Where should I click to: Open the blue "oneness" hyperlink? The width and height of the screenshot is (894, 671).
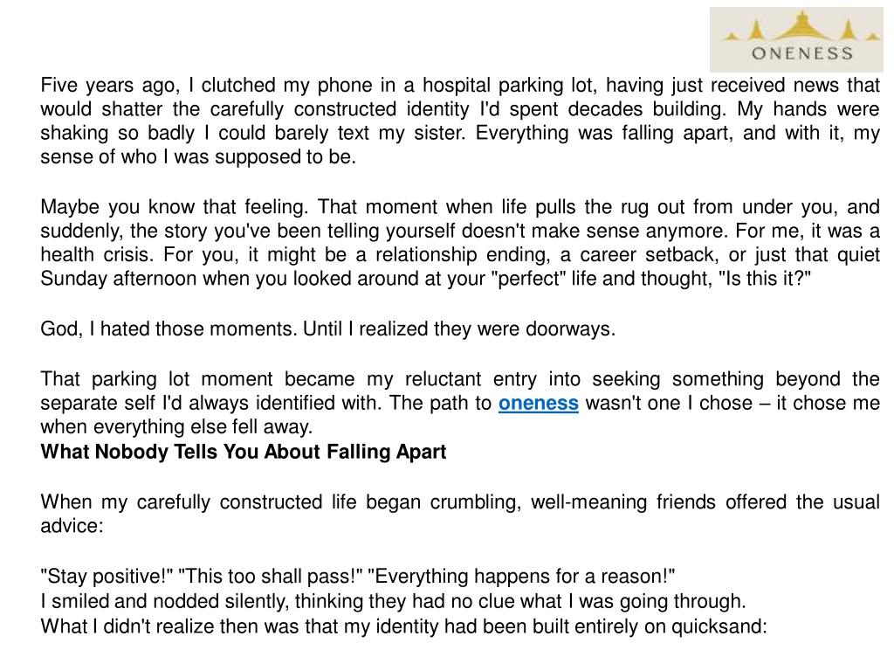pos(538,403)
